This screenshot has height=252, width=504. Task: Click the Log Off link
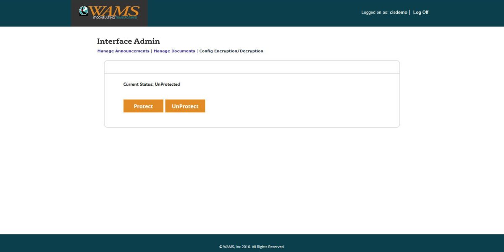[420, 12]
